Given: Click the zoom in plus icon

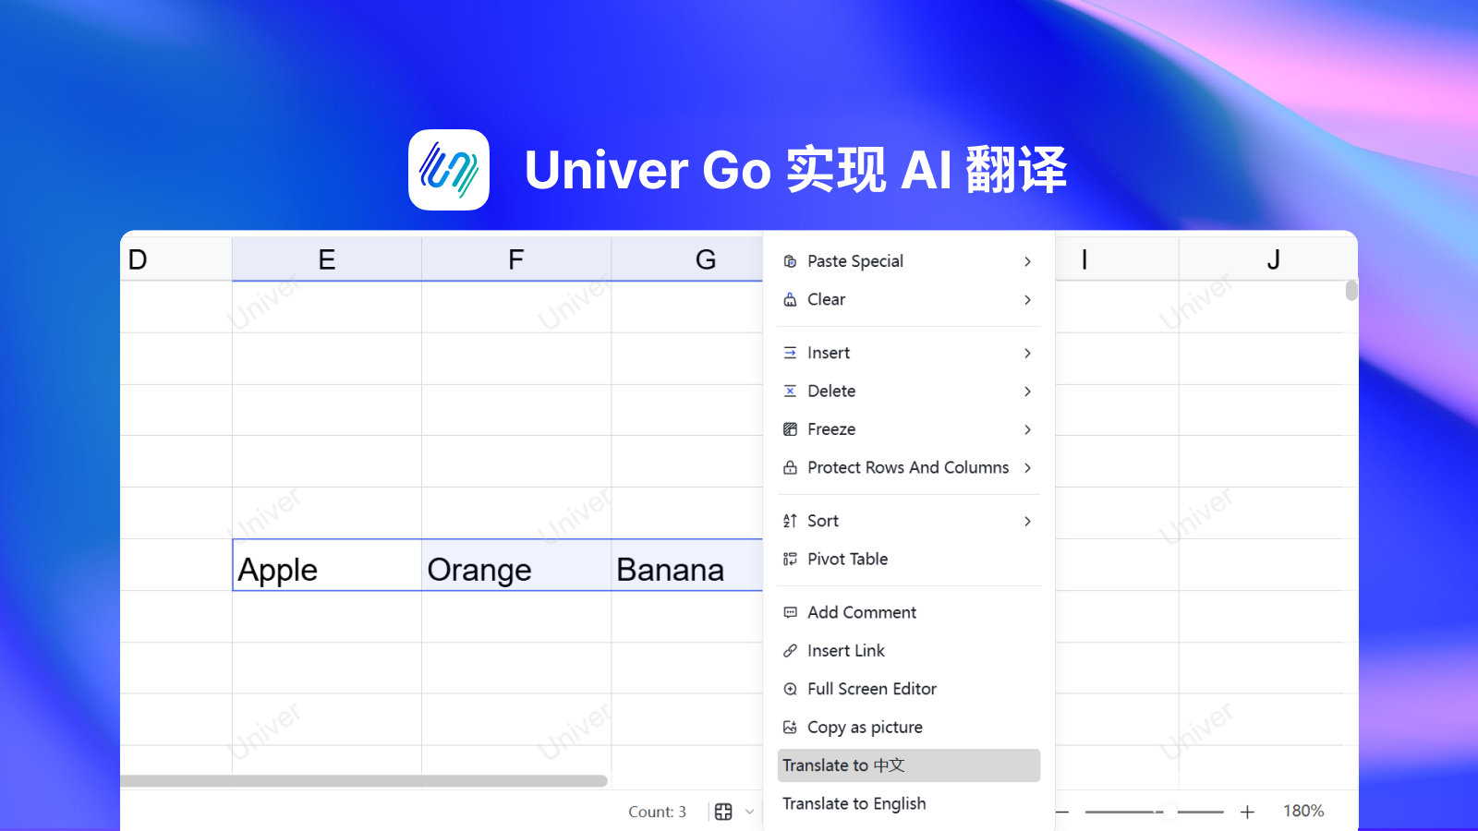Looking at the screenshot, I should tap(1247, 812).
